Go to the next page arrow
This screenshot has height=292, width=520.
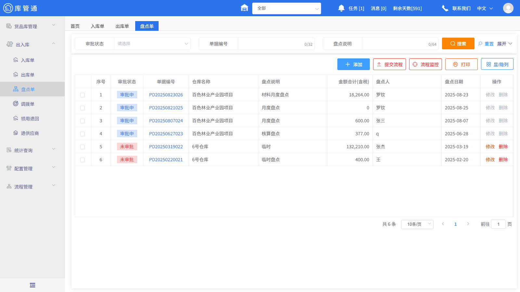(x=468, y=224)
